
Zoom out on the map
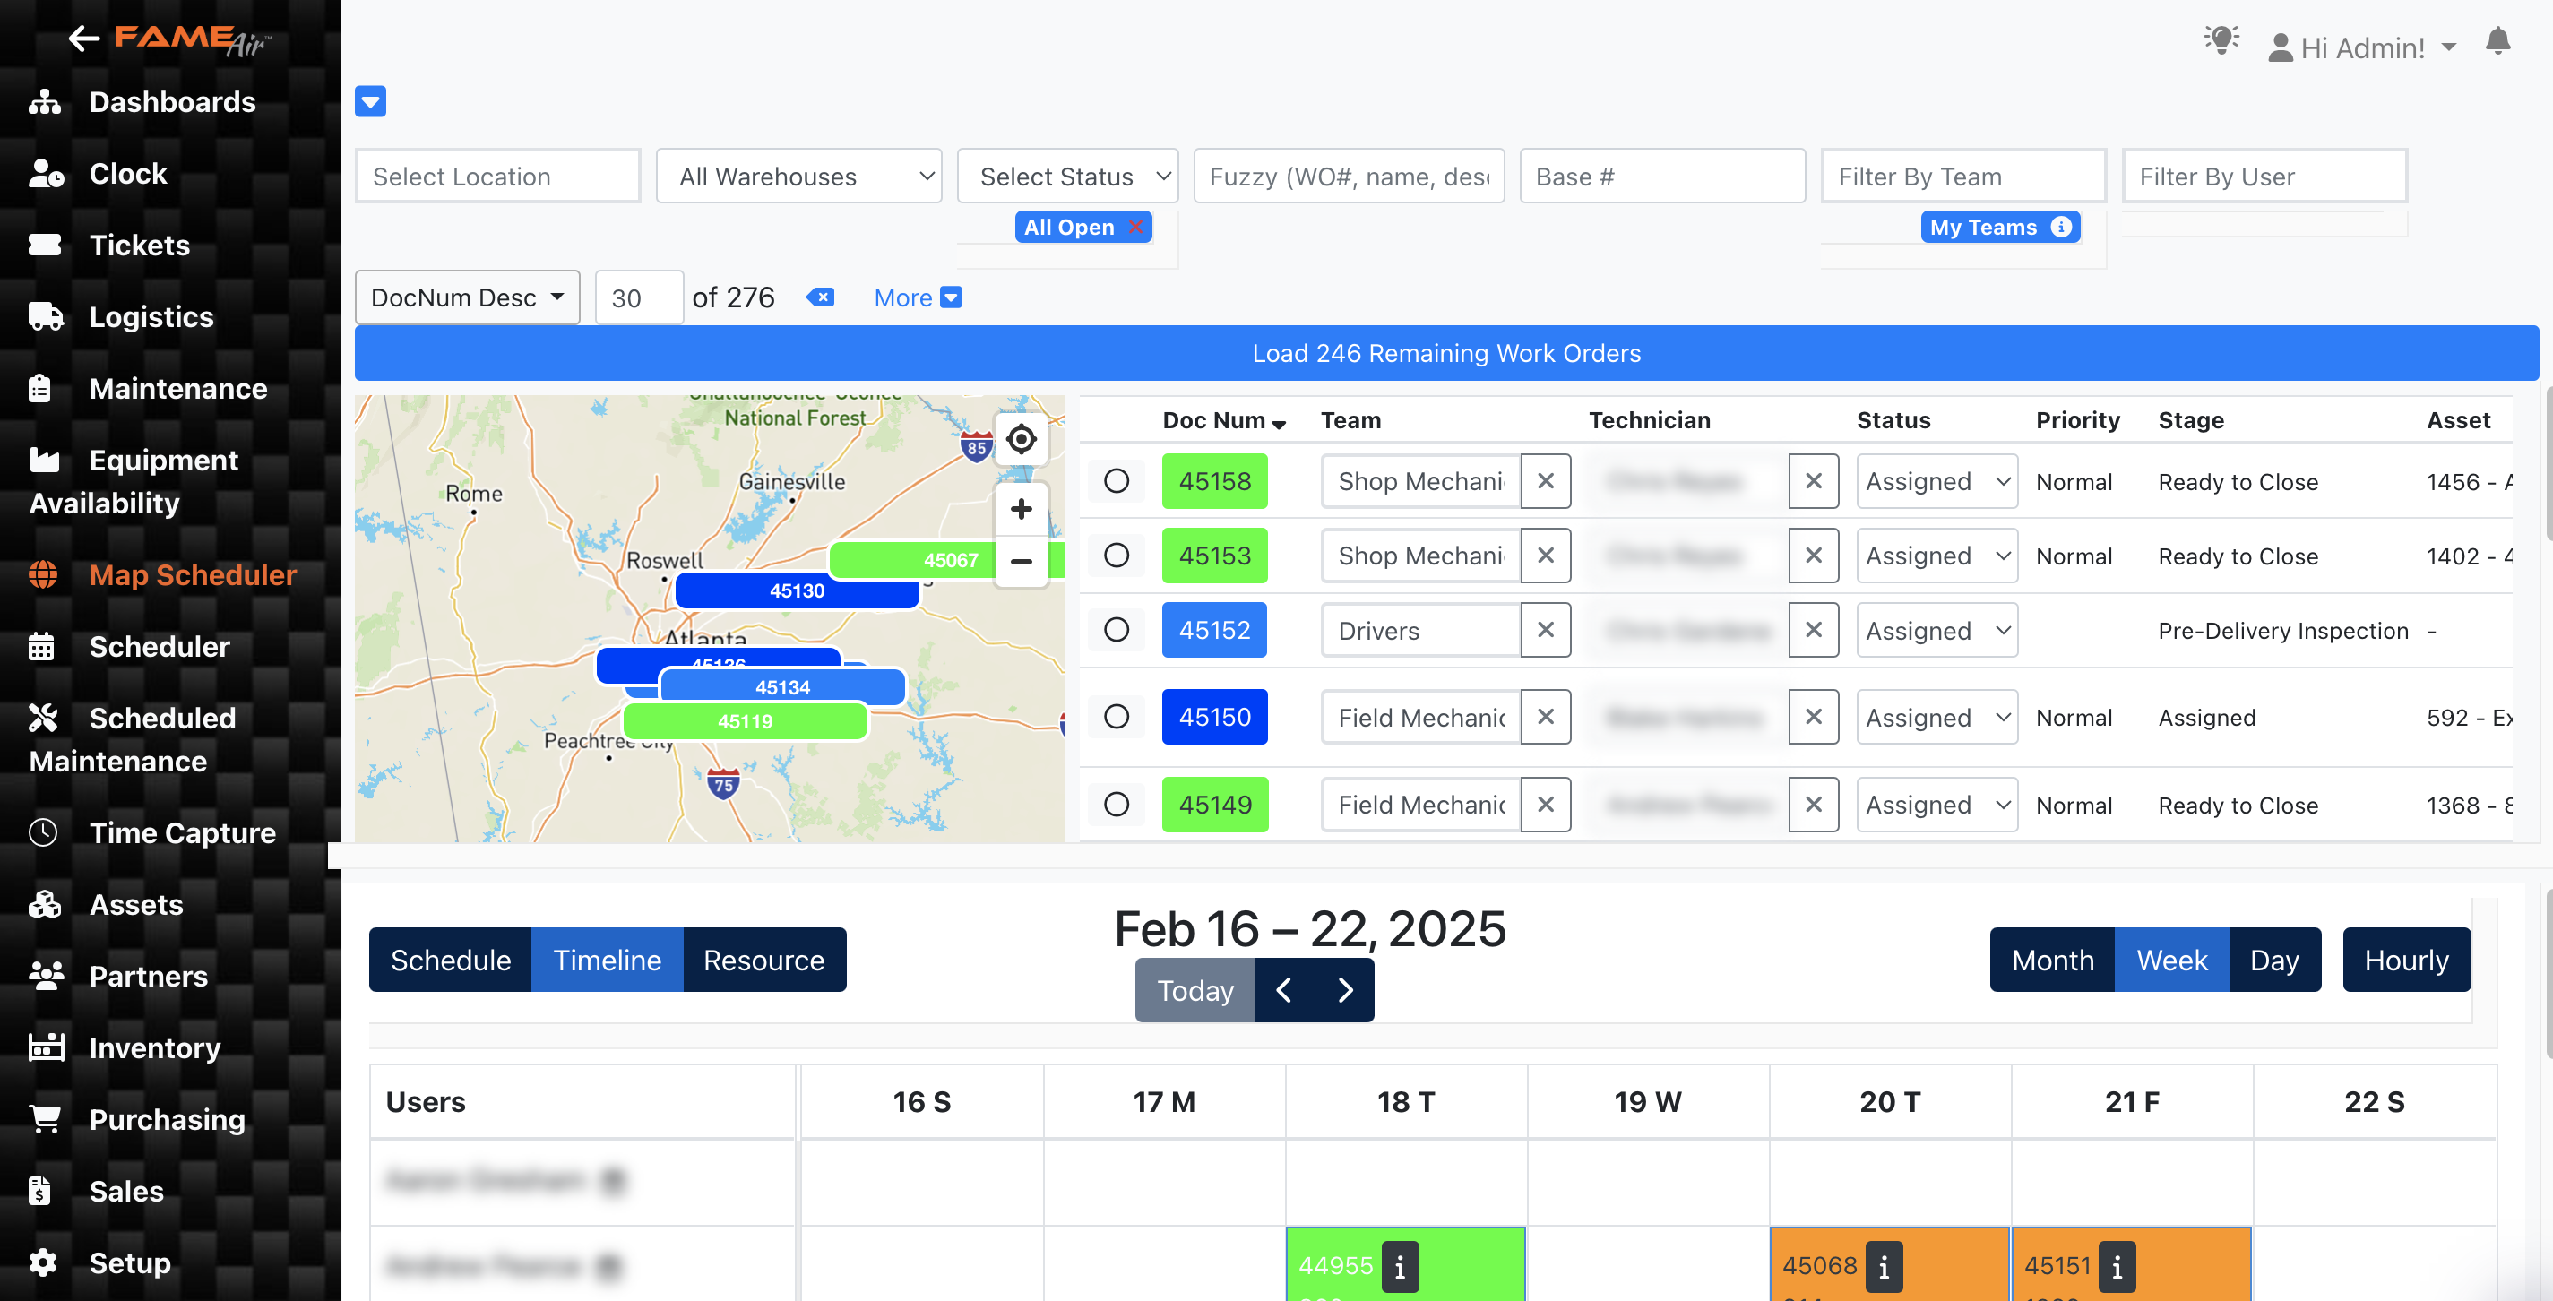point(1021,561)
